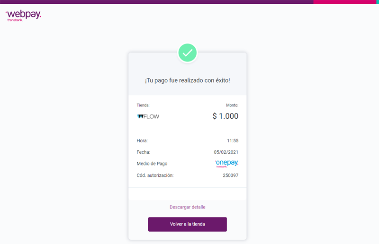Click the Onepay payment method logo
The image size is (379, 244).
tap(226, 164)
